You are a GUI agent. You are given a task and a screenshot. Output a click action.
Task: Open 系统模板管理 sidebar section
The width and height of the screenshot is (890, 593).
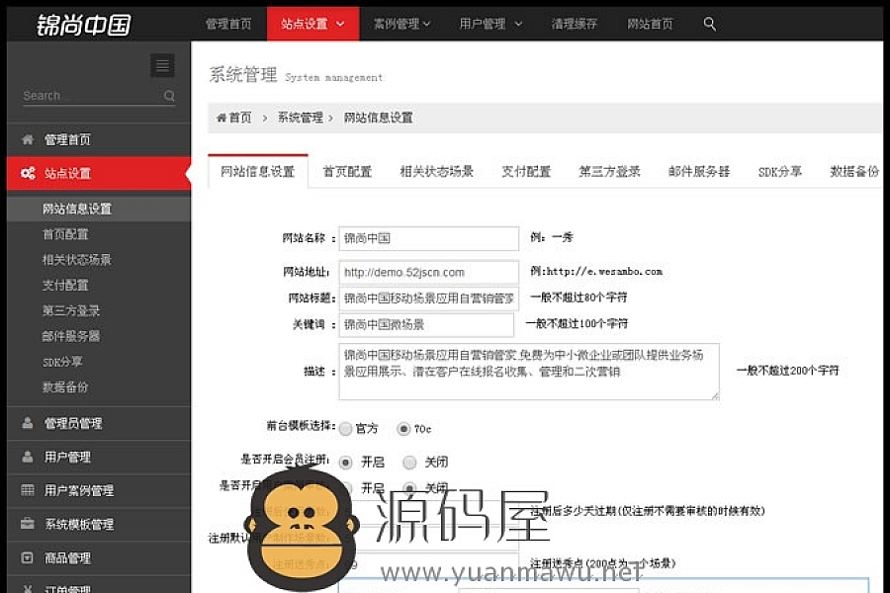pyautogui.click(x=99, y=524)
